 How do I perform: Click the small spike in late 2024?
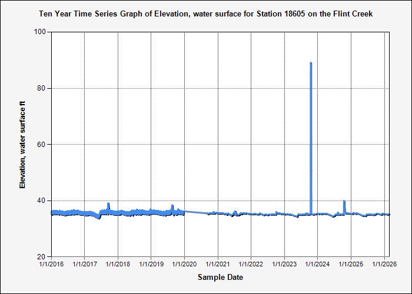click(344, 202)
